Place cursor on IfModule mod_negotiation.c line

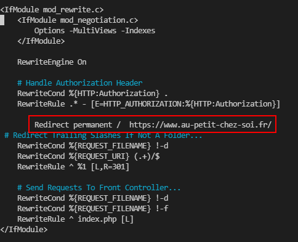click(x=78, y=20)
